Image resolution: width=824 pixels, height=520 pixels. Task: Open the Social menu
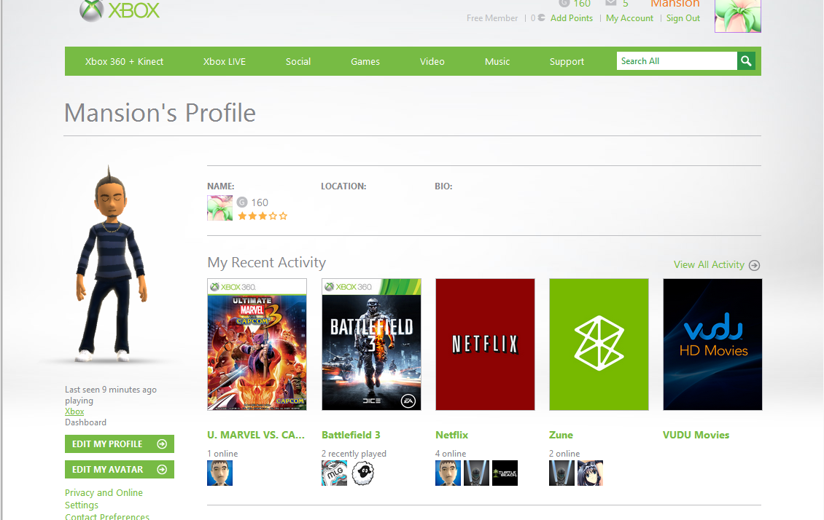coord(298,61)
